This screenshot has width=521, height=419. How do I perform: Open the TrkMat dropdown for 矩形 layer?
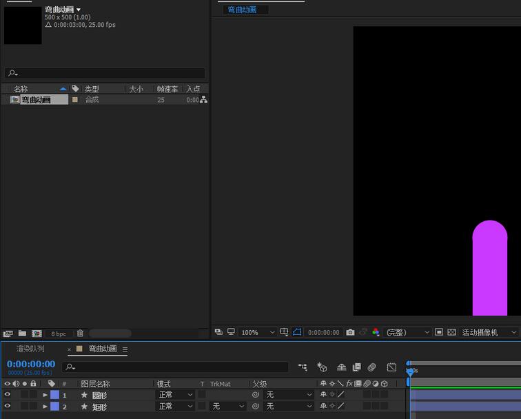pyautogui.click(x=227, y=407)
